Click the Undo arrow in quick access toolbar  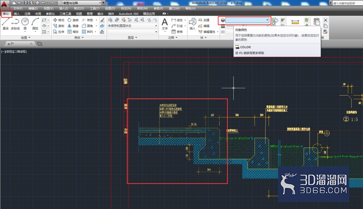coord(43,3)
